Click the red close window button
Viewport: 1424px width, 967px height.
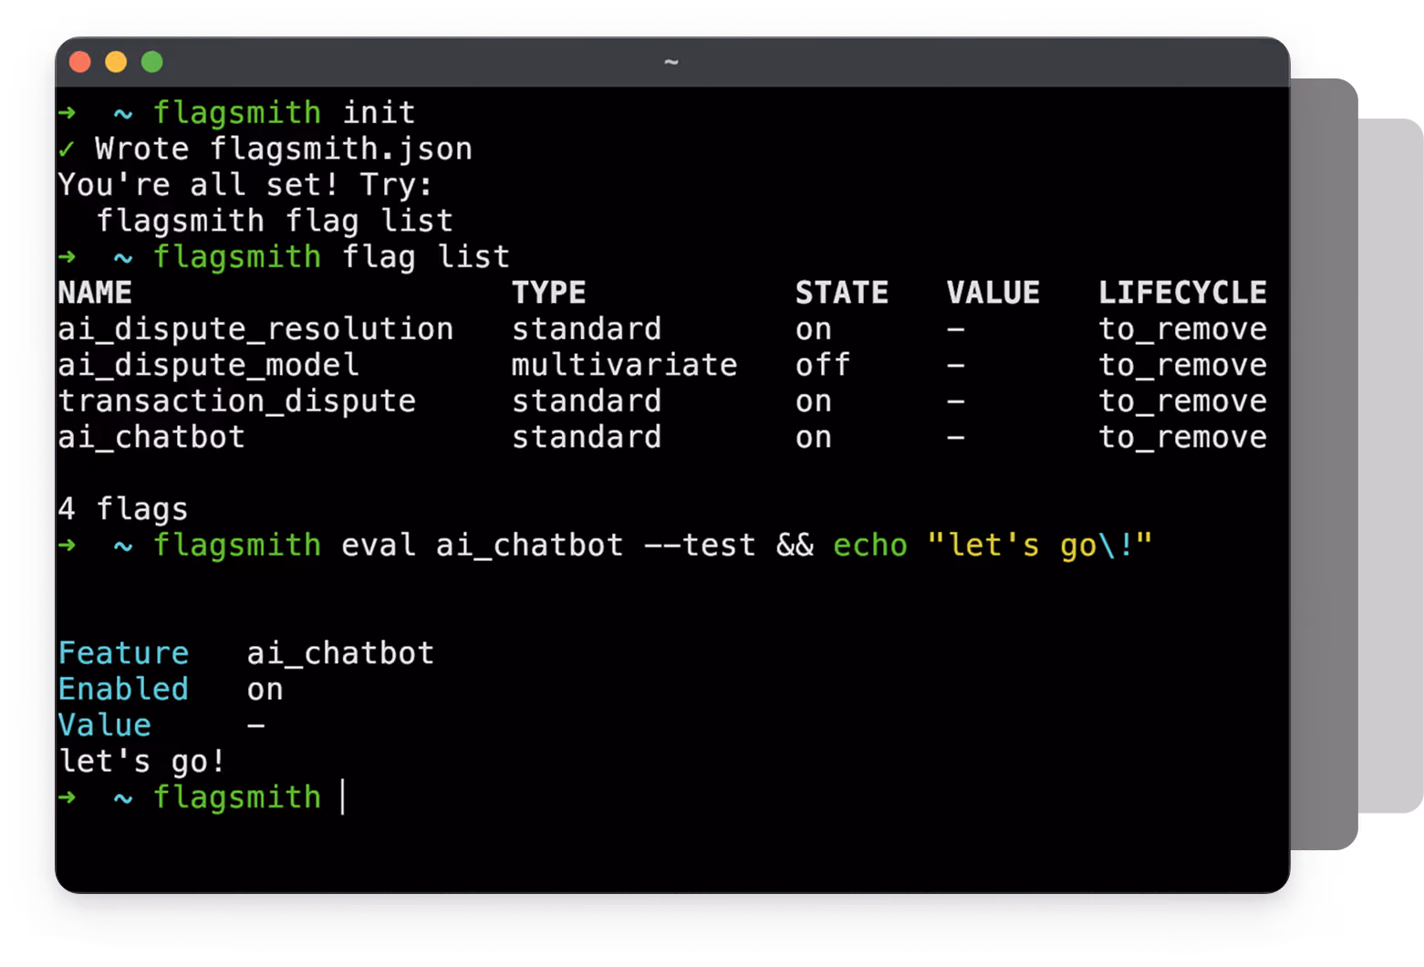coord(80,61)
